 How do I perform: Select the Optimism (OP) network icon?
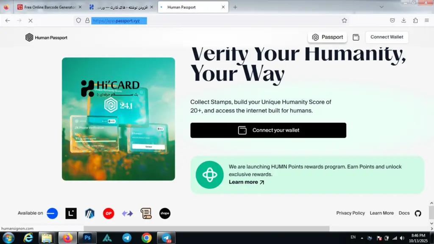[108, 213]
